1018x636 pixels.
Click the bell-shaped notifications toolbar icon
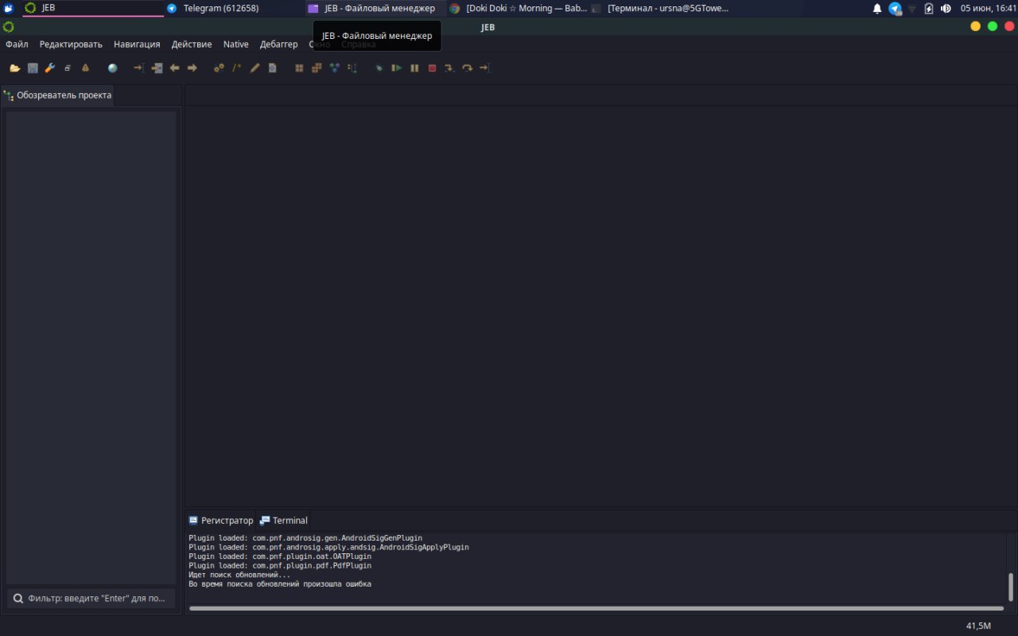85,68
